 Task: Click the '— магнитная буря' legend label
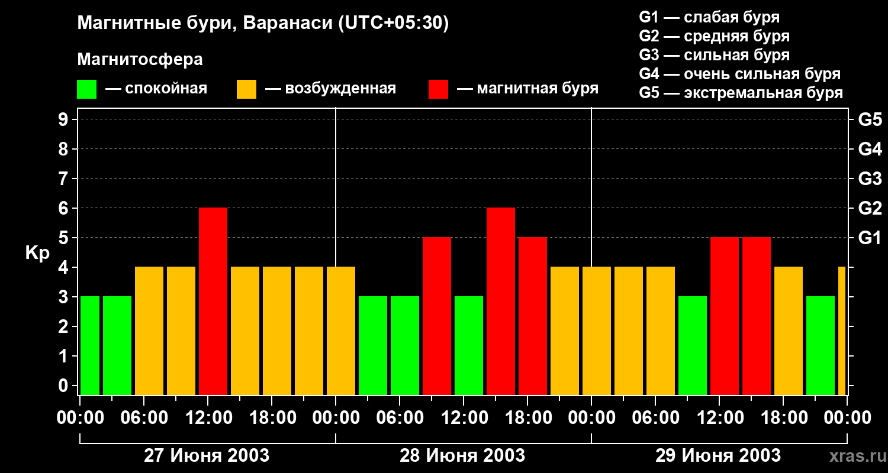528,89
